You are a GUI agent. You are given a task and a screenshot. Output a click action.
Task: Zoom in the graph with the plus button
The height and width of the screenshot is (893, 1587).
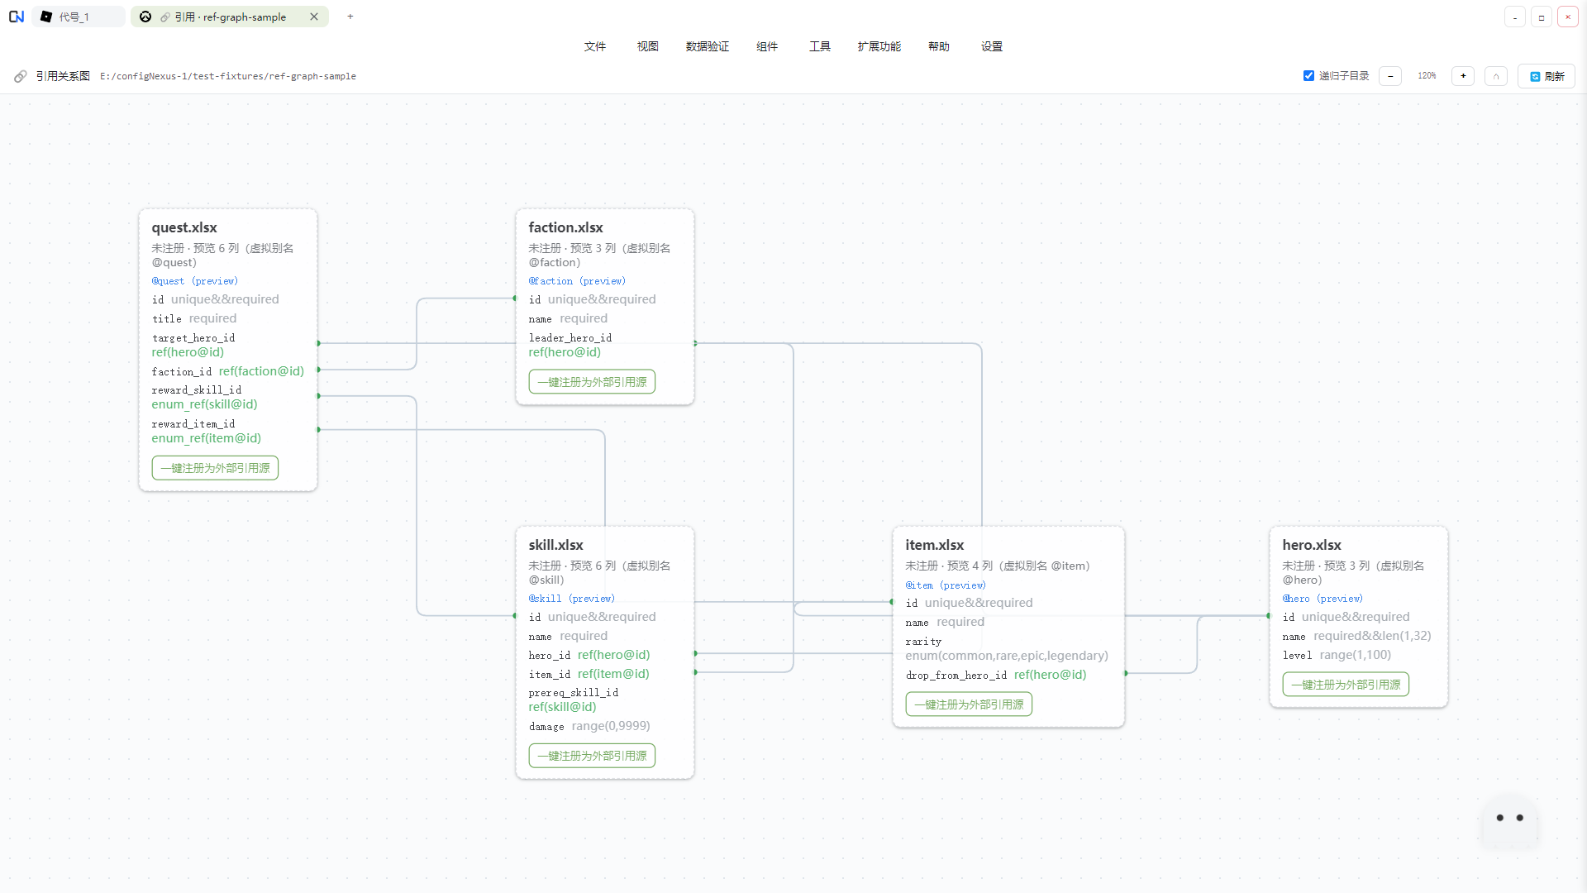click(x=1463, y=76)
